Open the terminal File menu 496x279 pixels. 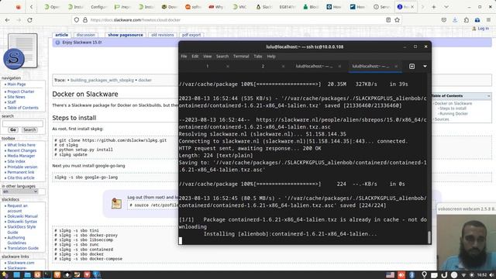[x=184, y=57]
